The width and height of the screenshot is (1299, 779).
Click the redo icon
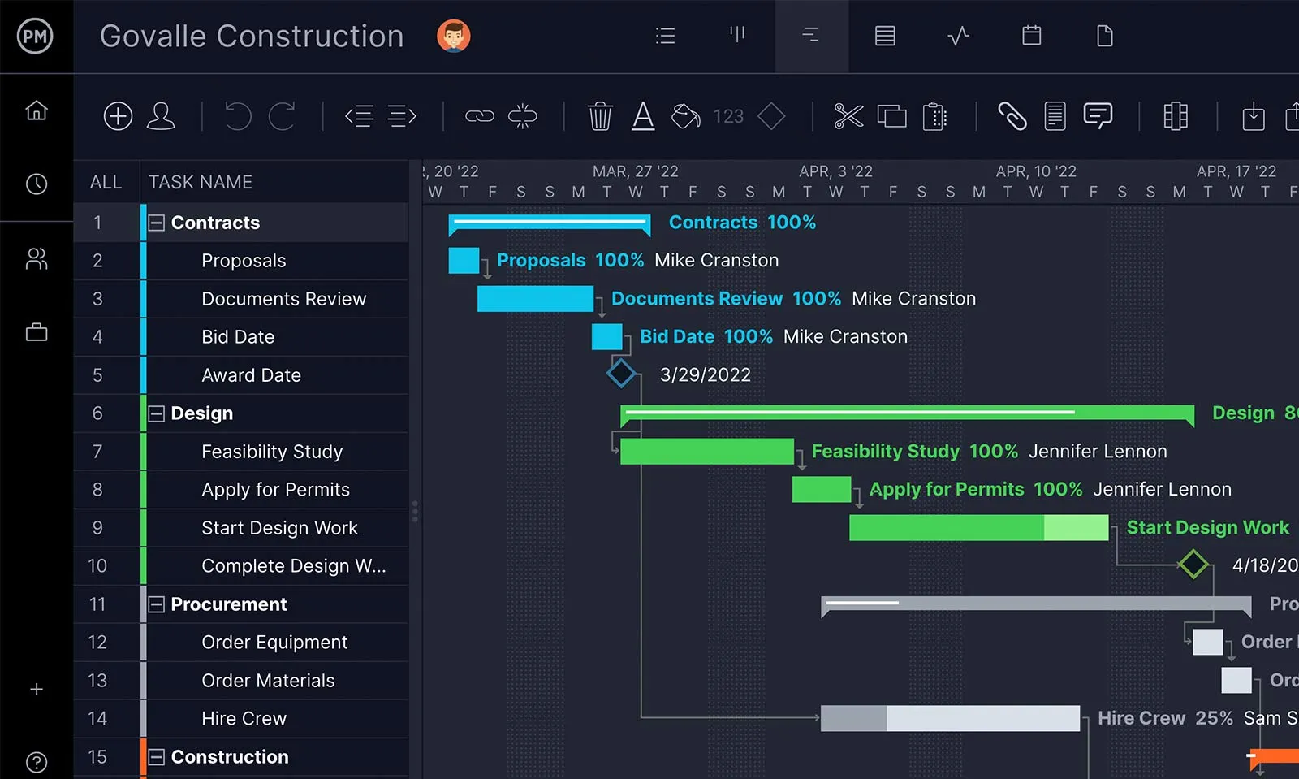coord(282,115)
